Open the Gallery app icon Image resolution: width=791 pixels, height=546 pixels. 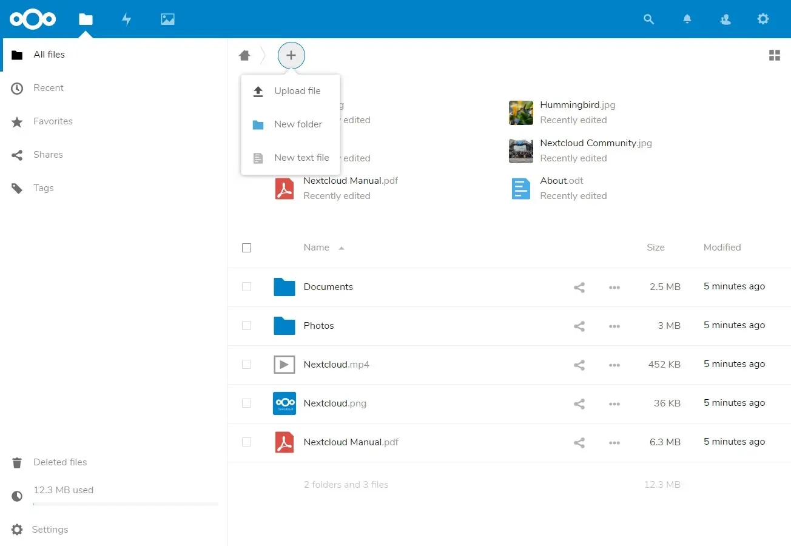coord(167,19)
